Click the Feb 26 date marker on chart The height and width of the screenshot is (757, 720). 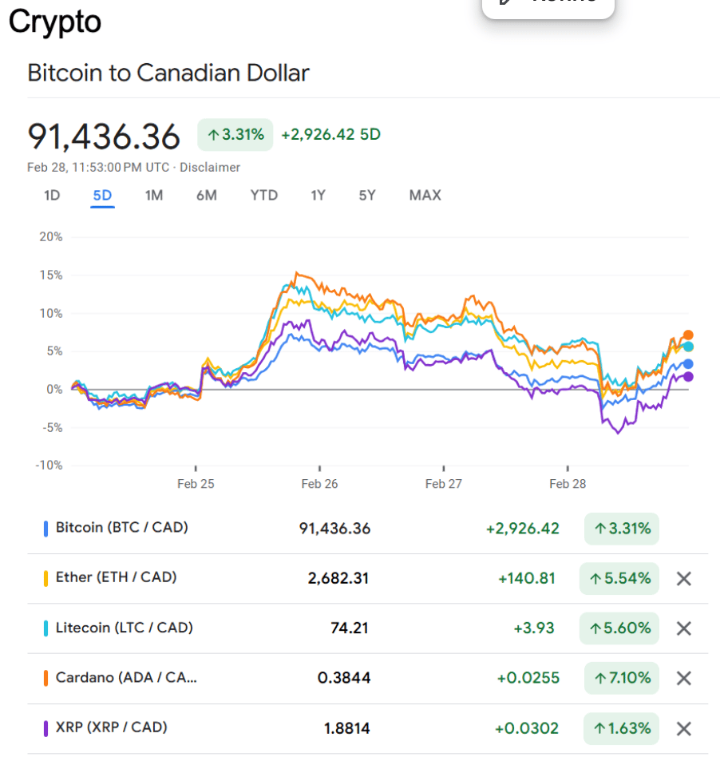(x=319, y=483)
